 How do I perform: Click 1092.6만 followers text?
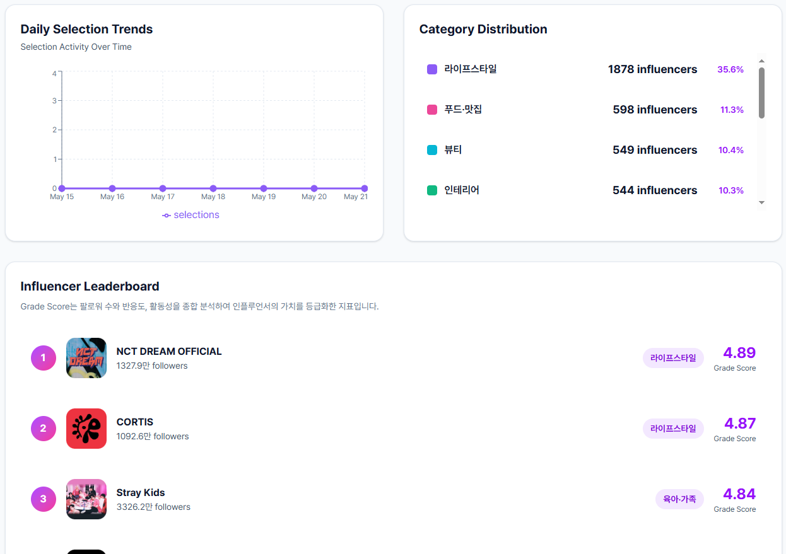click(153, 436)
